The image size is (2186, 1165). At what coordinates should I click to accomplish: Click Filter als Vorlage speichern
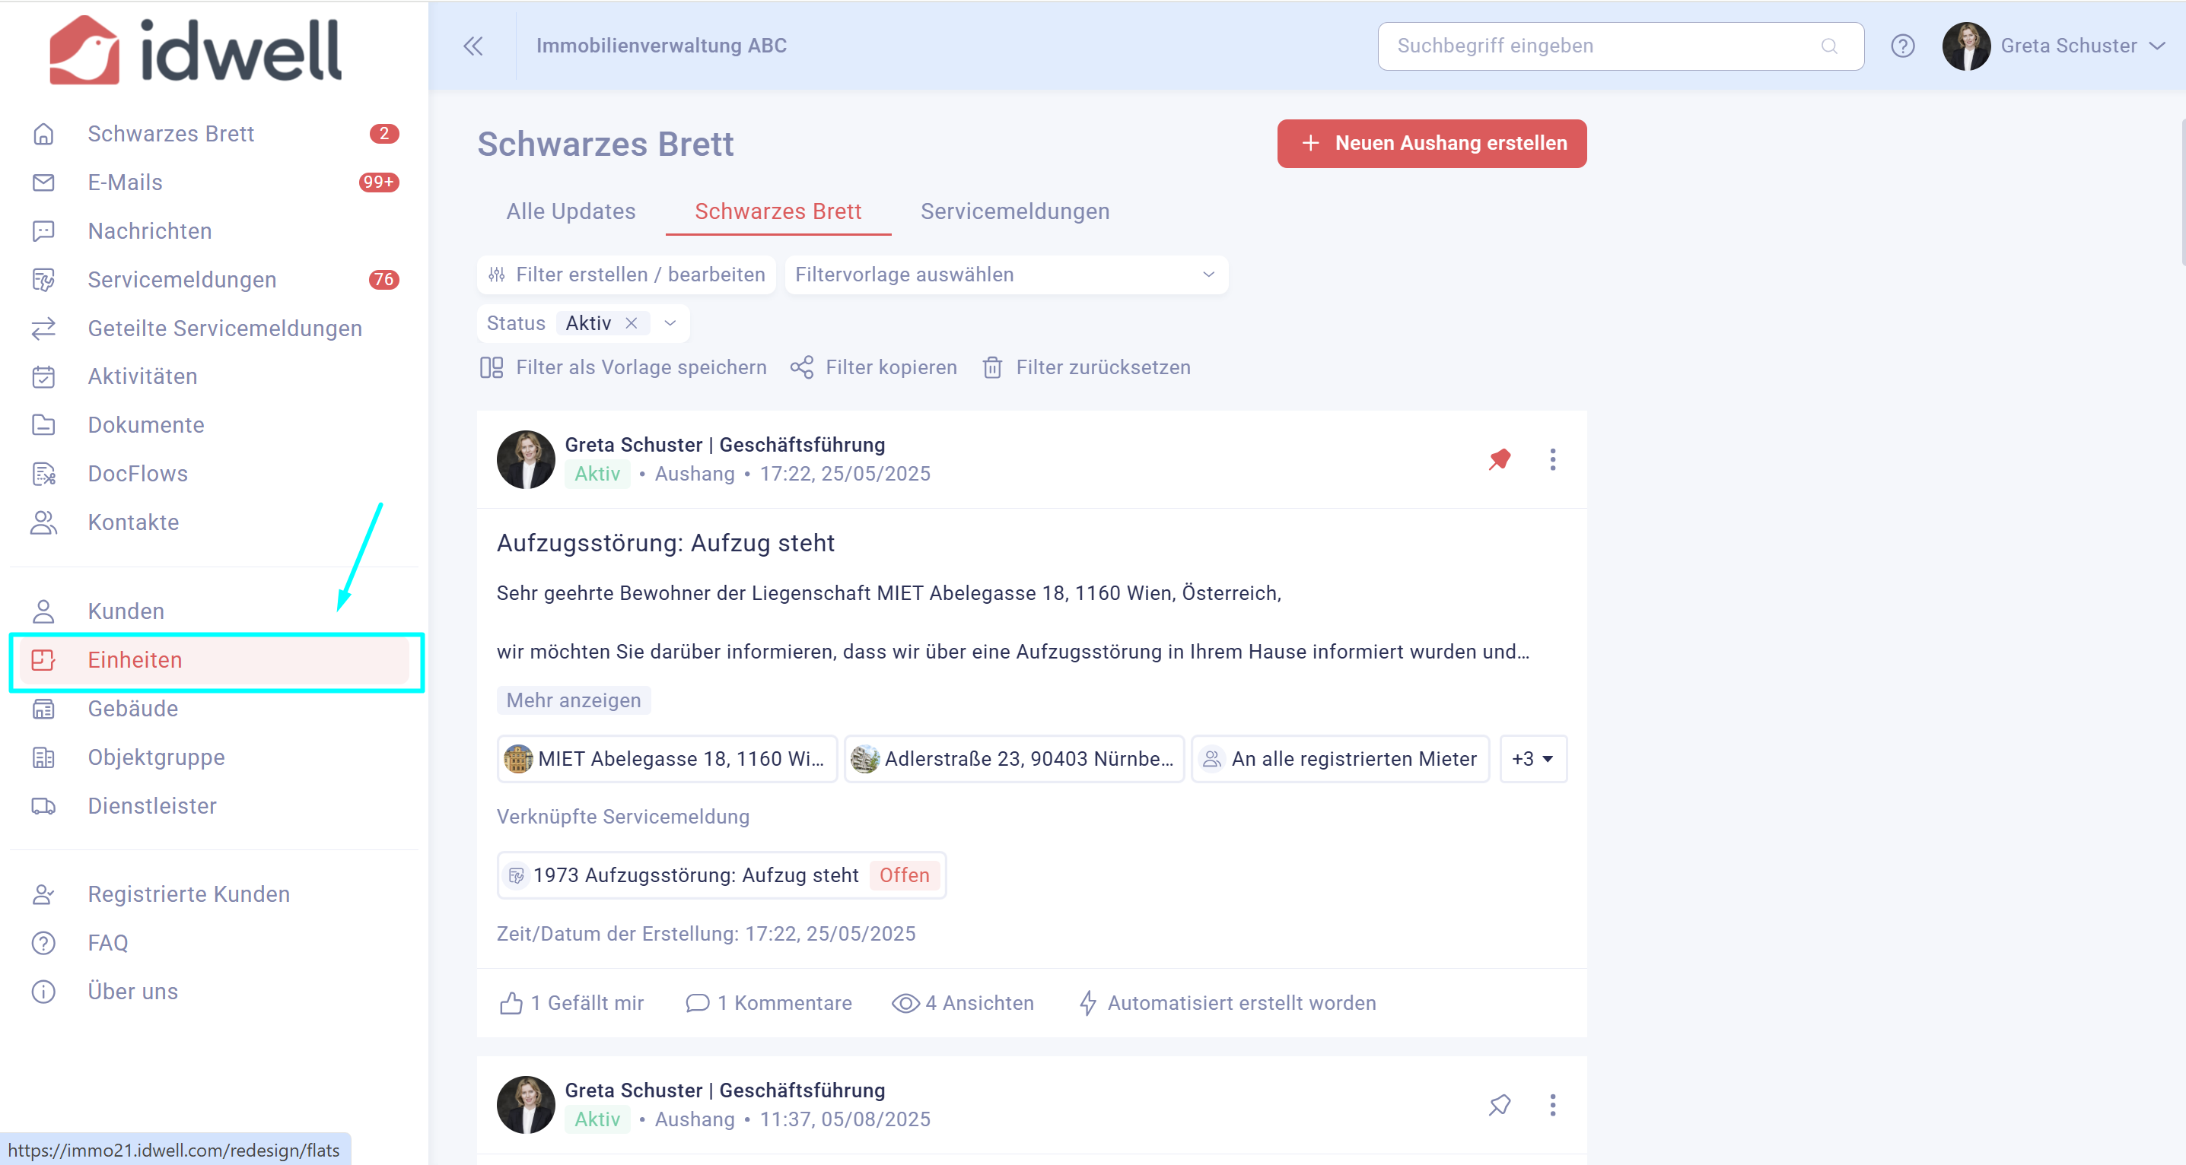tap(623, 367)
